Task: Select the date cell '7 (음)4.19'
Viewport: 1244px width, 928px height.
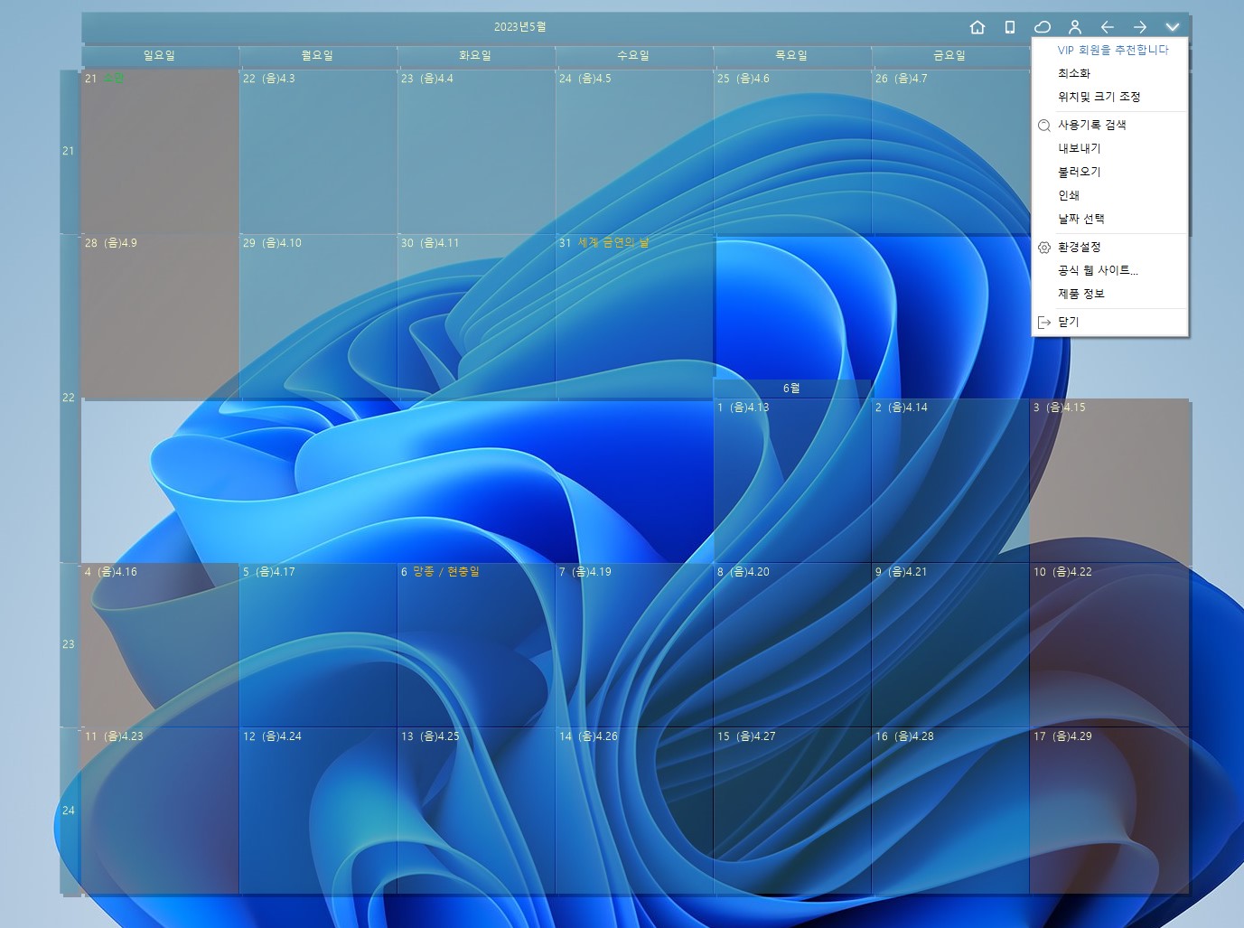Action: (634, 645)
